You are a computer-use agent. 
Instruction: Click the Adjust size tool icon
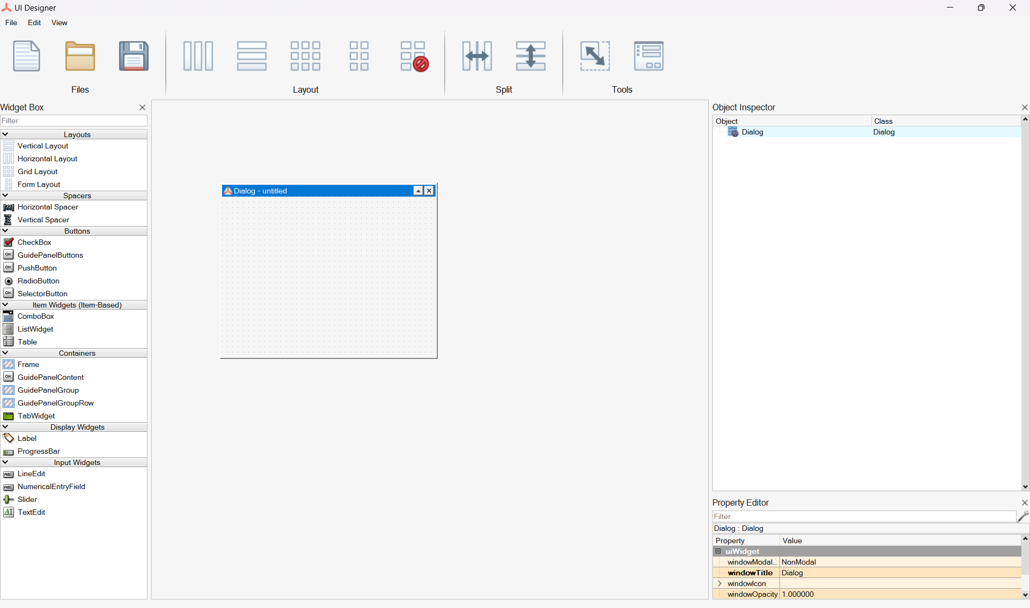pyautogui.click(x=595, y=56)
